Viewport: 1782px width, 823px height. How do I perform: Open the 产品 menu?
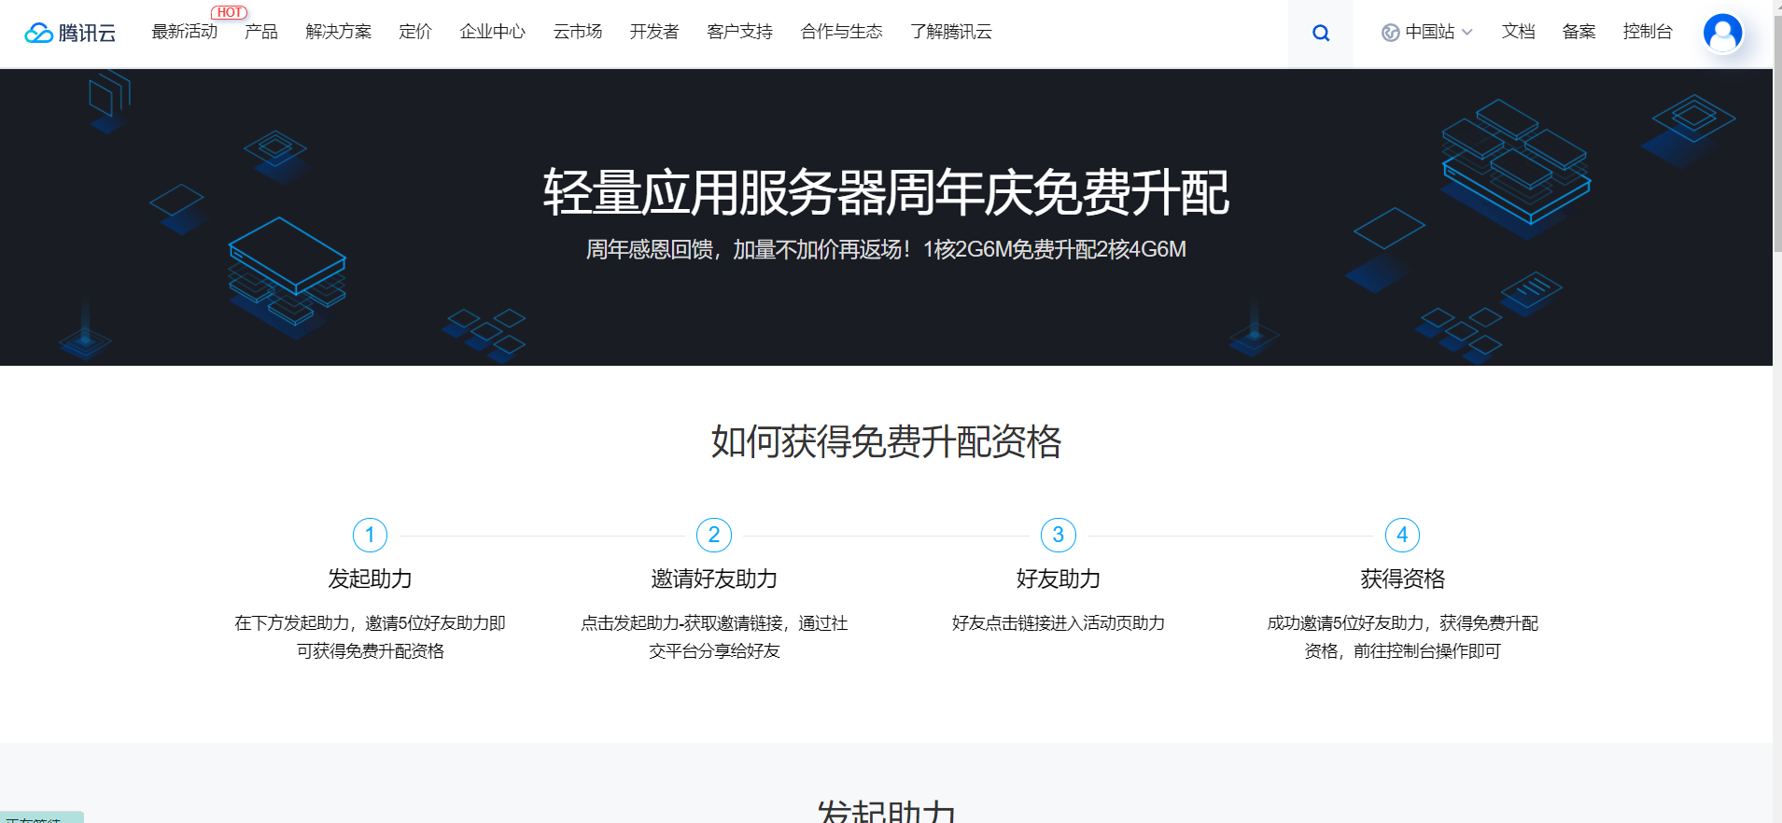[261, 32]
